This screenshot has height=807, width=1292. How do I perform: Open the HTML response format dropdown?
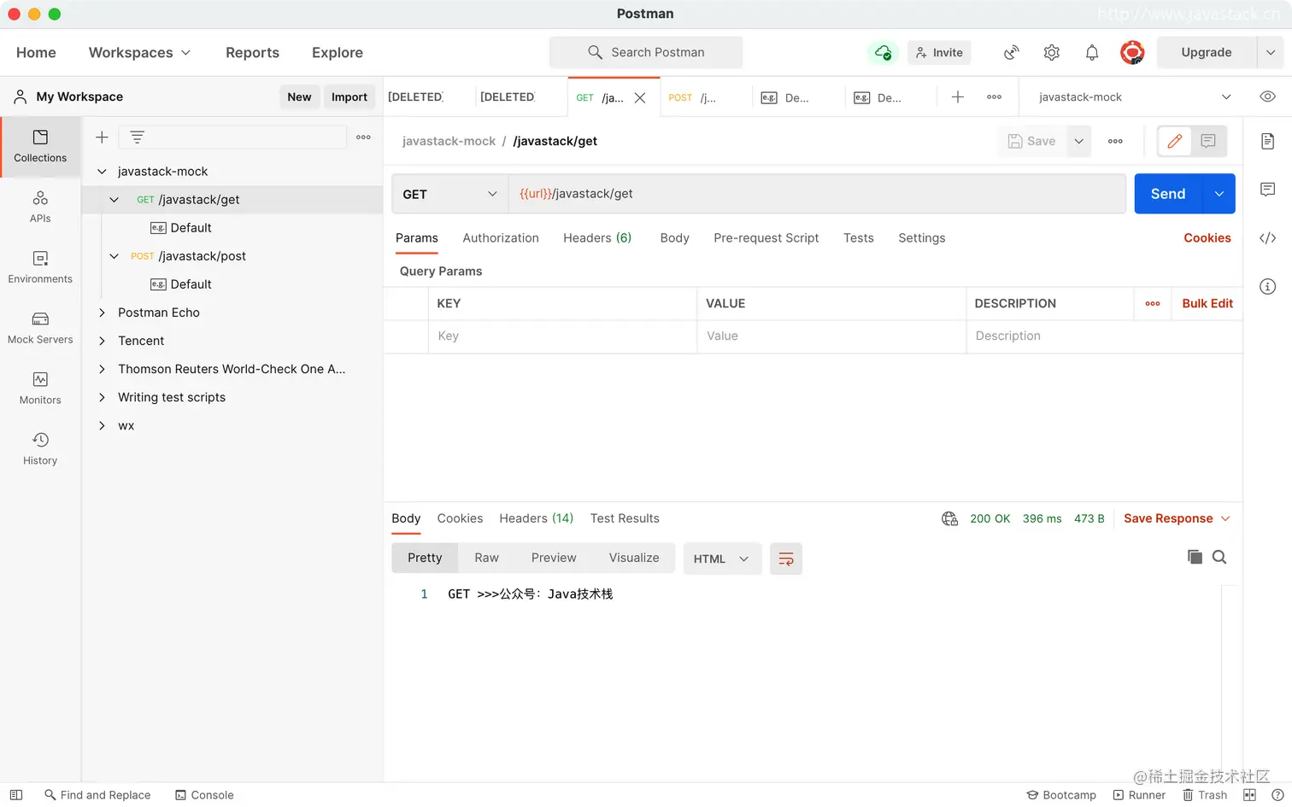point(722,558)
